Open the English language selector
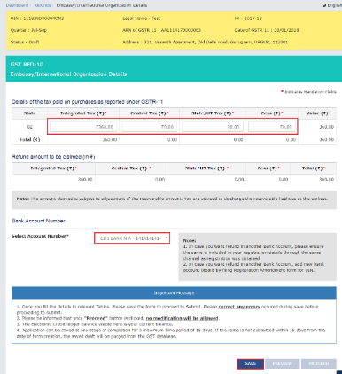Screen dimensions: 342x374 pos(334,5)
